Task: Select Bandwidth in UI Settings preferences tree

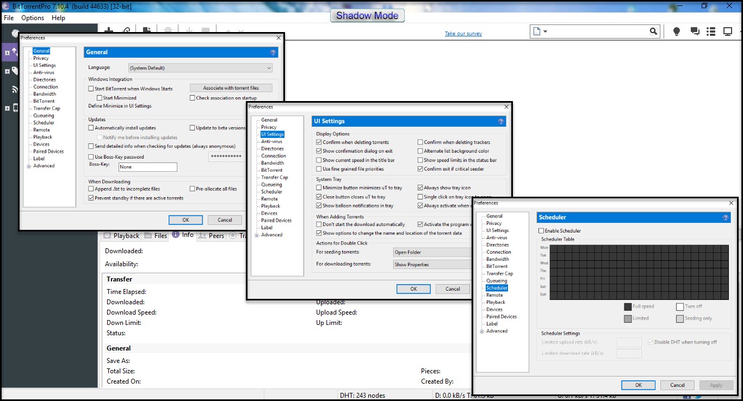Action: [x=273, y=163]
